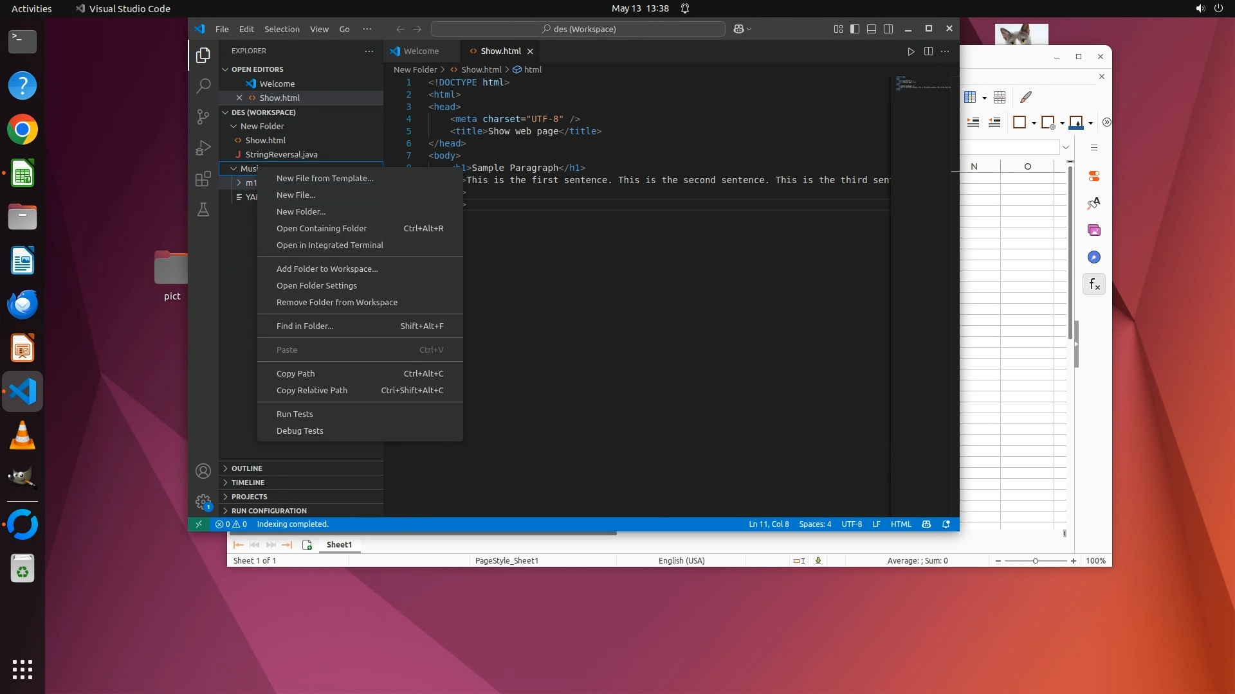1235x694 pixels.
Task: Click the Spaces: 4 status bar indicator
Action: click(x=815, y=524)
